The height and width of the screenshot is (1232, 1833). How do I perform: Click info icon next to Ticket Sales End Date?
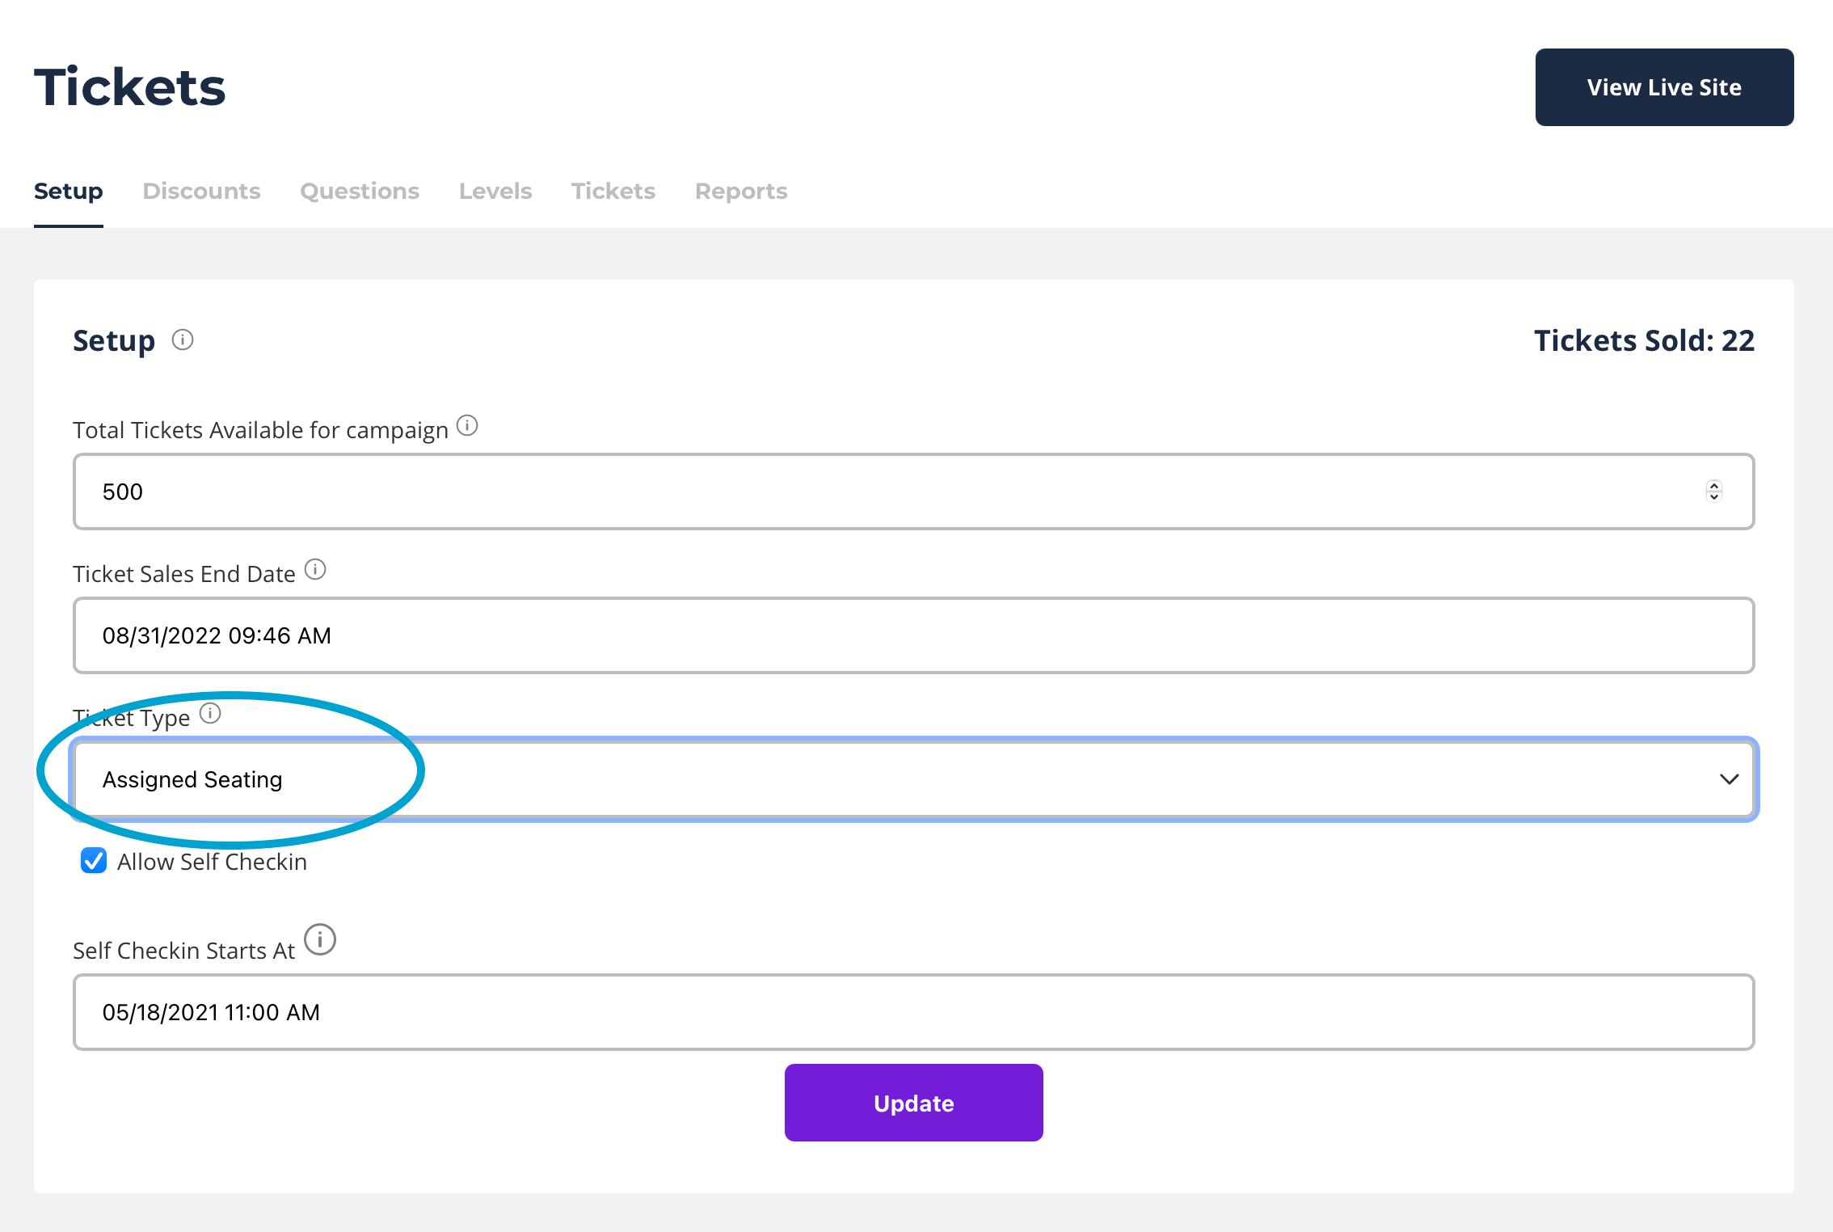click(315, 570)
